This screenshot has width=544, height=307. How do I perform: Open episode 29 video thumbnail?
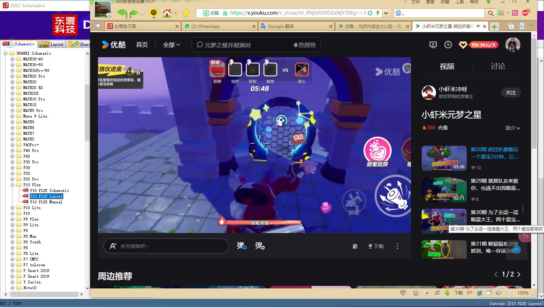(x=444, y=189)
